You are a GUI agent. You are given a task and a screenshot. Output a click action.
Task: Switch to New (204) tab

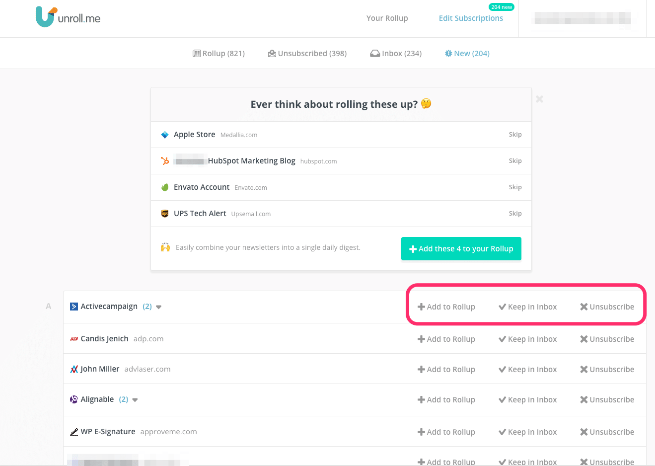point(467,54)
